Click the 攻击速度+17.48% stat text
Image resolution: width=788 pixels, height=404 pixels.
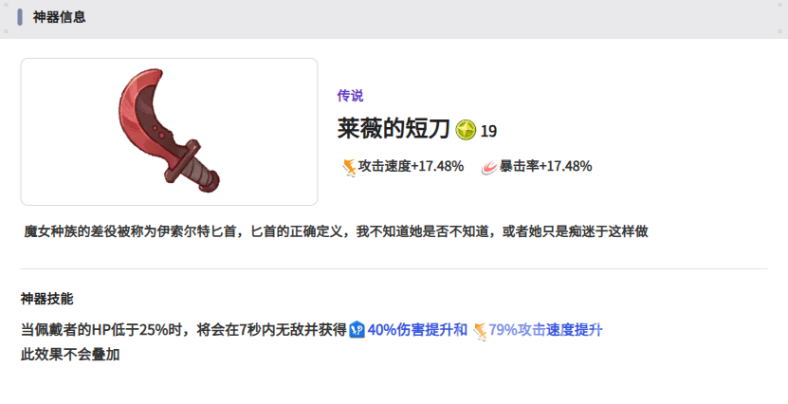coord(411,166)
